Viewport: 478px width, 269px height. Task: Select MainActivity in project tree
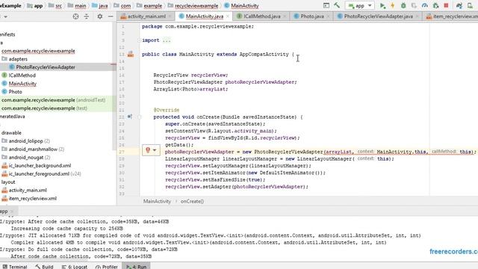tap(19, 84)
